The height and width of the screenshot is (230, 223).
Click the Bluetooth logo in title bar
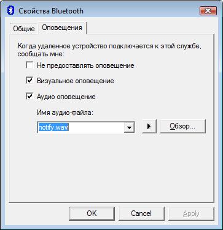click(10, 10)
